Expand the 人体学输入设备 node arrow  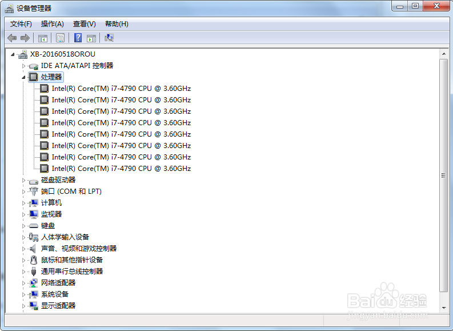(x=23, y=237)
